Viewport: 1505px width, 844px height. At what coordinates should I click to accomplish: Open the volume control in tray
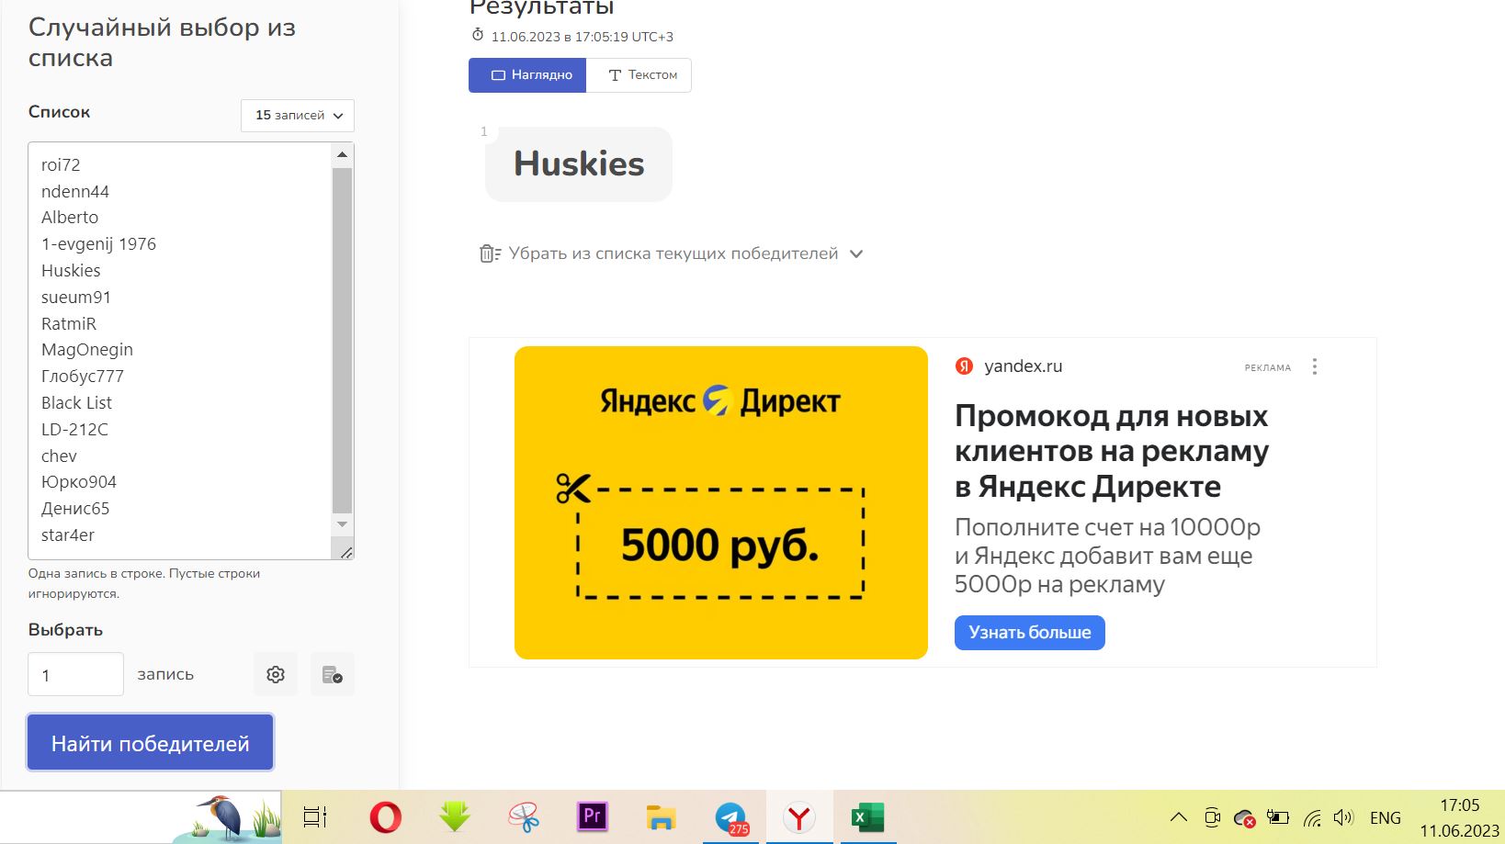tap(1343, 817)
